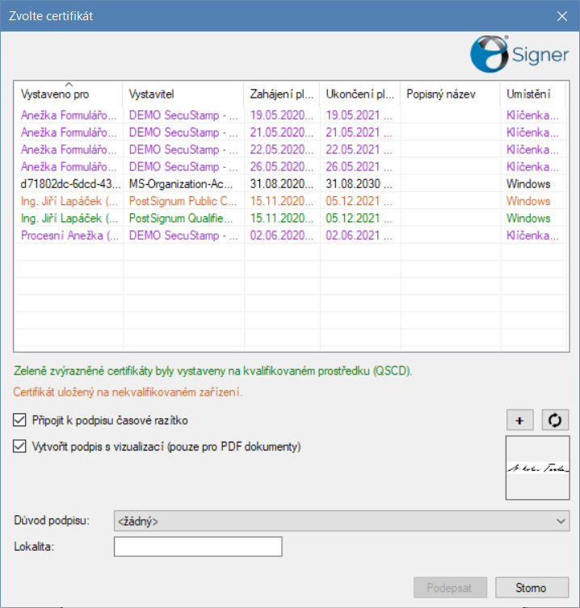Click inside the Lokalita text field

tap(198, 547)
